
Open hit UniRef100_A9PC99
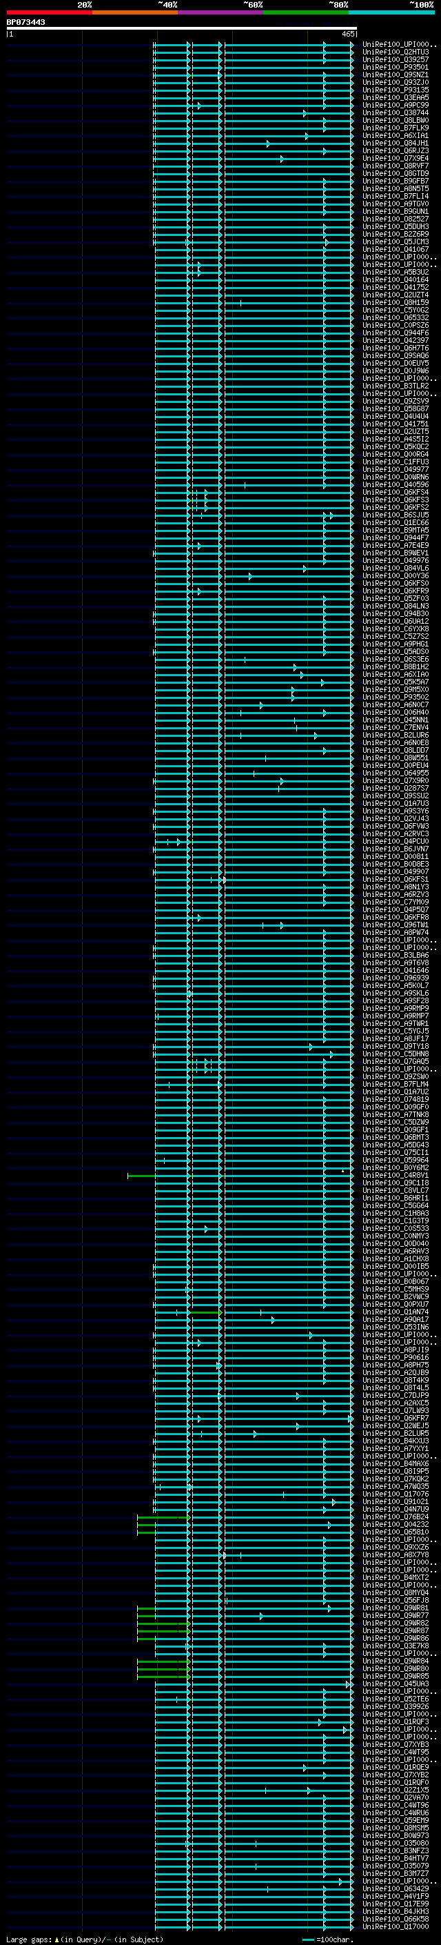point(396,106)
